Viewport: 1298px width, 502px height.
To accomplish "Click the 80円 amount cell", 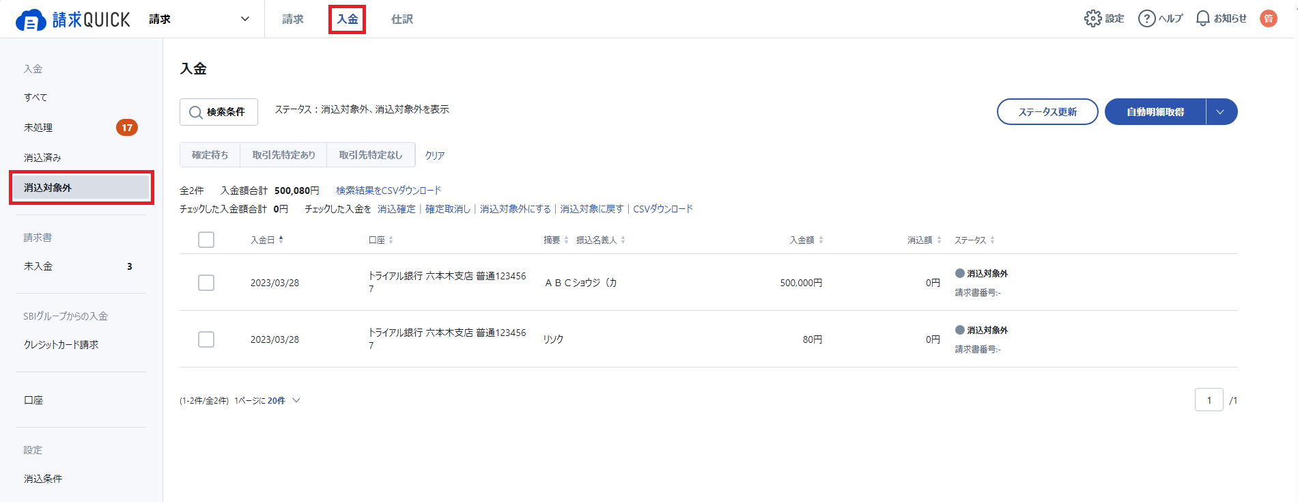I will click(x=813, y=339).
